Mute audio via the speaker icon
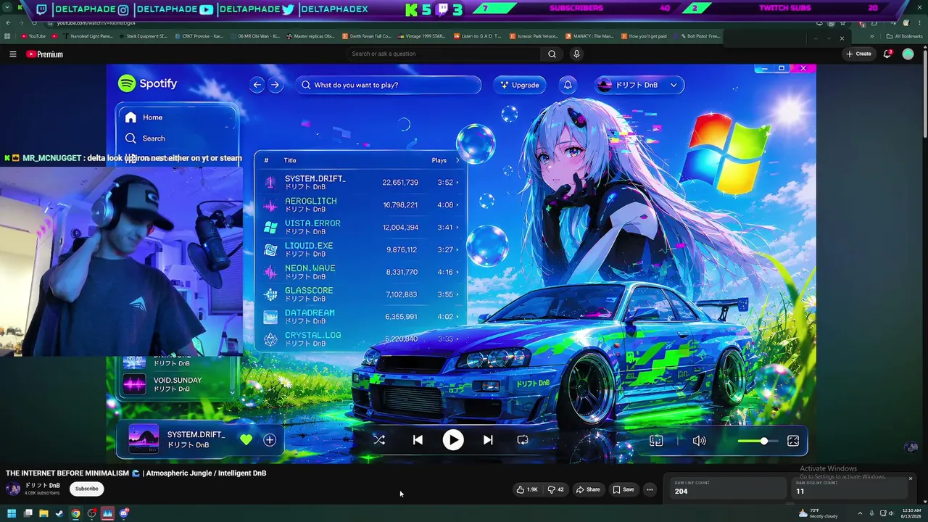Image resolution: width=928 pixels, height=522 pixels. click(699, 441)
